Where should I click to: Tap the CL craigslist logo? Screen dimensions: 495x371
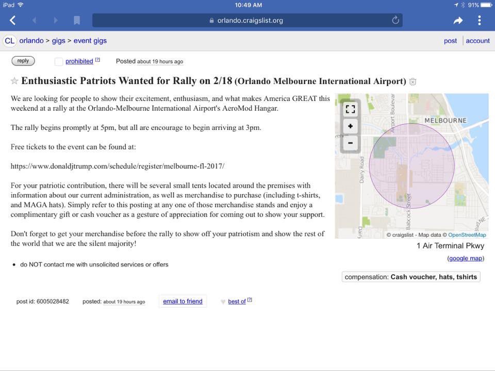tap(9, 41)
